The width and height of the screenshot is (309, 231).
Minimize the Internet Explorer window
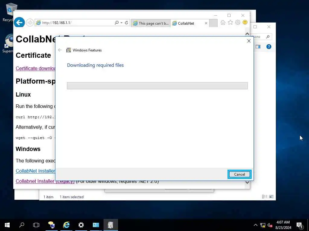215,15
